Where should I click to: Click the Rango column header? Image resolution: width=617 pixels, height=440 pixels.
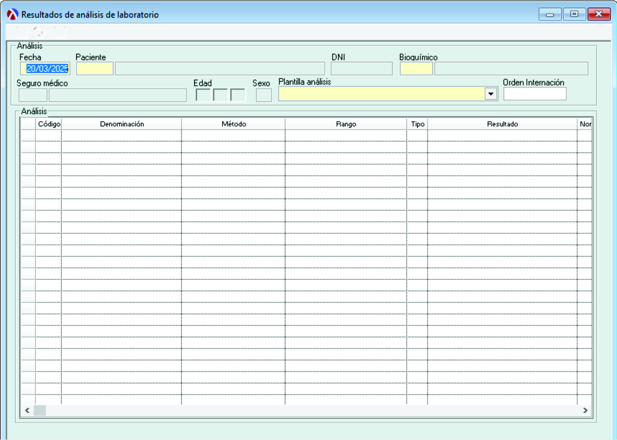[x=346, y=124]
